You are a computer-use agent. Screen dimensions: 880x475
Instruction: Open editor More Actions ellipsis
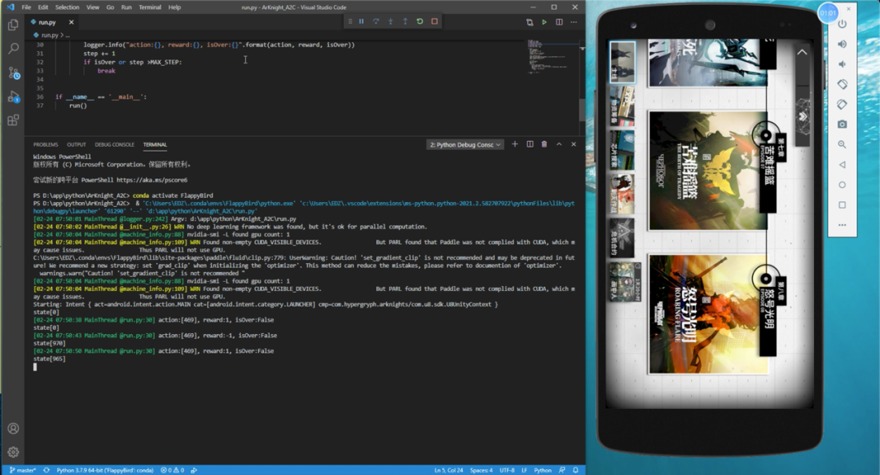[x=574, y=22]
